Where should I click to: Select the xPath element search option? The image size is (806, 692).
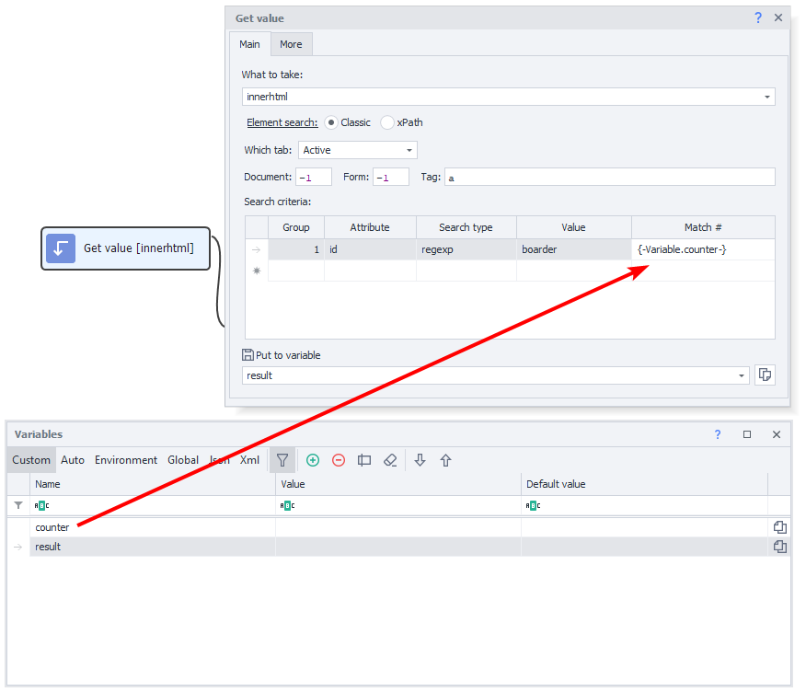(x=387, y=122)
